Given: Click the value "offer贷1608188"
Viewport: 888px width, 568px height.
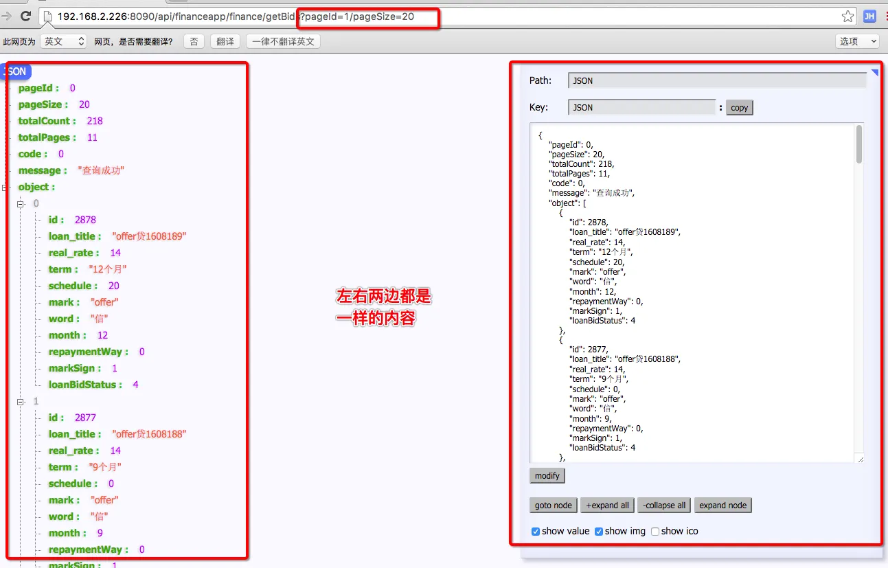Looking at the screenshot, I should pyautogui.click(x=149, y=434).
